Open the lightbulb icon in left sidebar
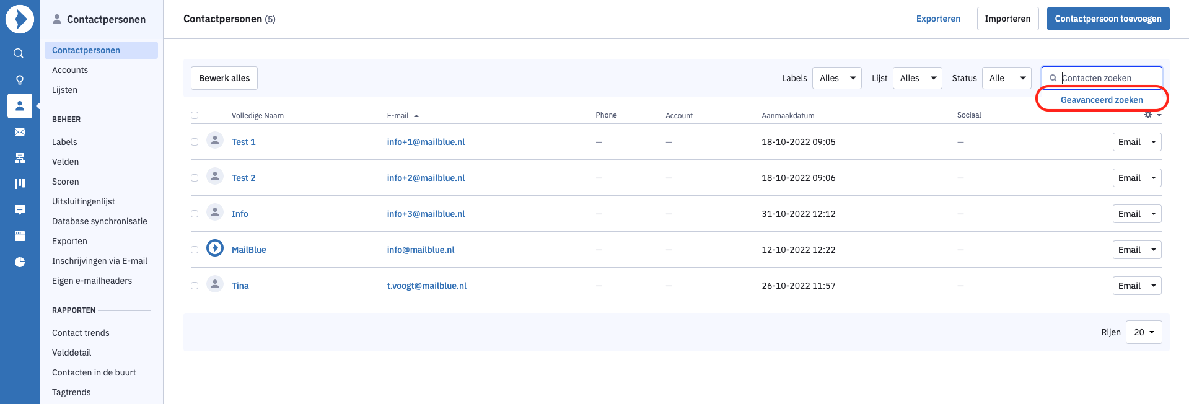Viewport: 1189px width, 404px height. [x=20, y=80]
